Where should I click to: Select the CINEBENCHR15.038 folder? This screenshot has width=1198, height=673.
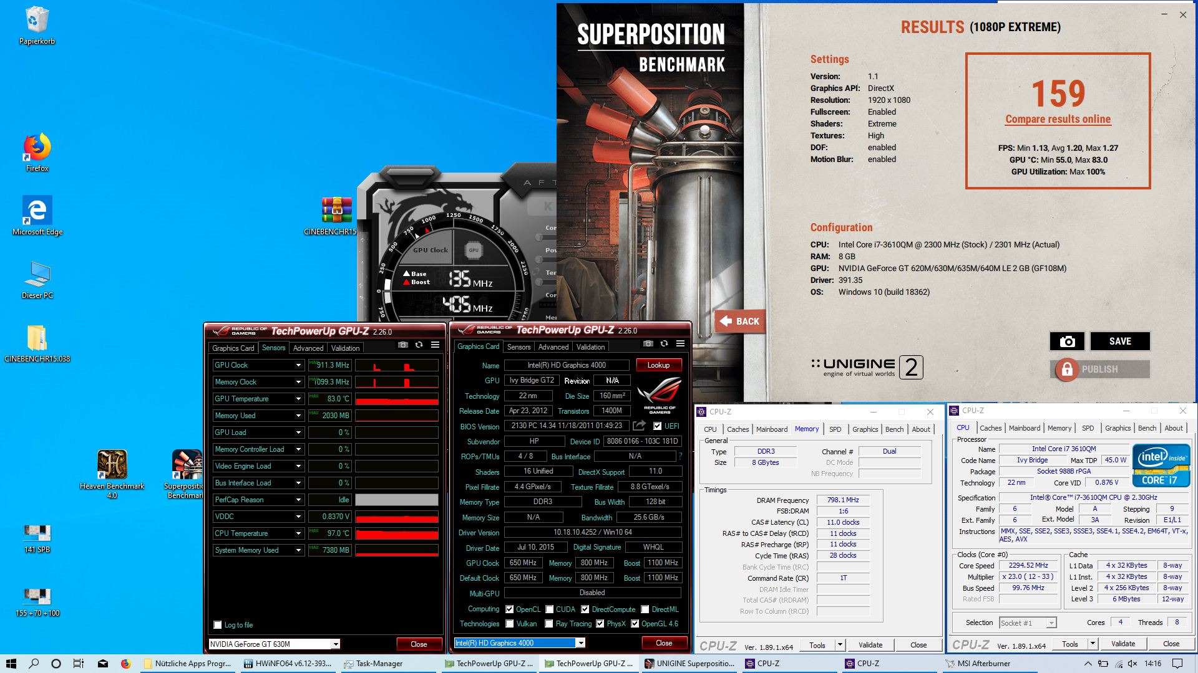(37, 344)
